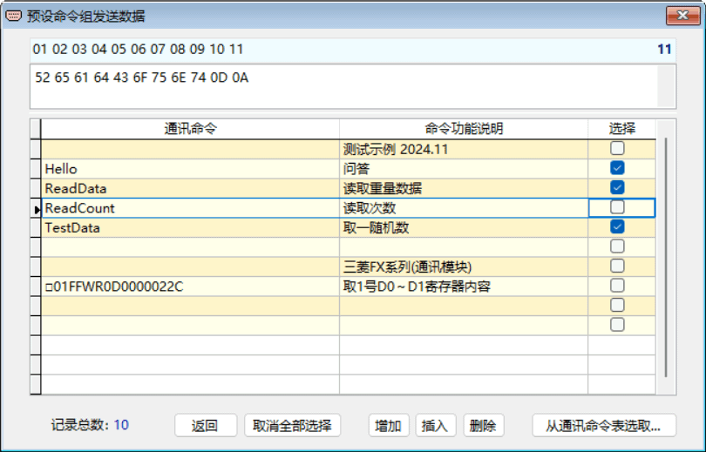The width and height of the screenshot is (706, 452).
Task: Click the 读取重量数据 description cell
Action: [x=464, y=188]
